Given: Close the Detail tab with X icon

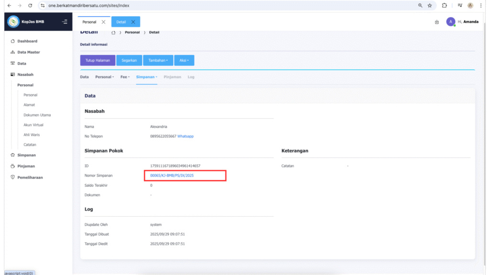Looking at the screenshot, I should point(133,22).
